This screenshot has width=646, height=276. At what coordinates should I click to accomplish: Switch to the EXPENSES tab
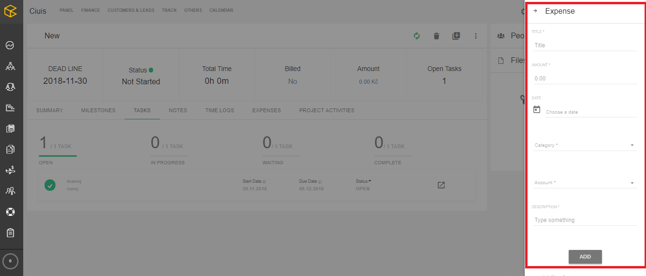[x=266, y=110]
